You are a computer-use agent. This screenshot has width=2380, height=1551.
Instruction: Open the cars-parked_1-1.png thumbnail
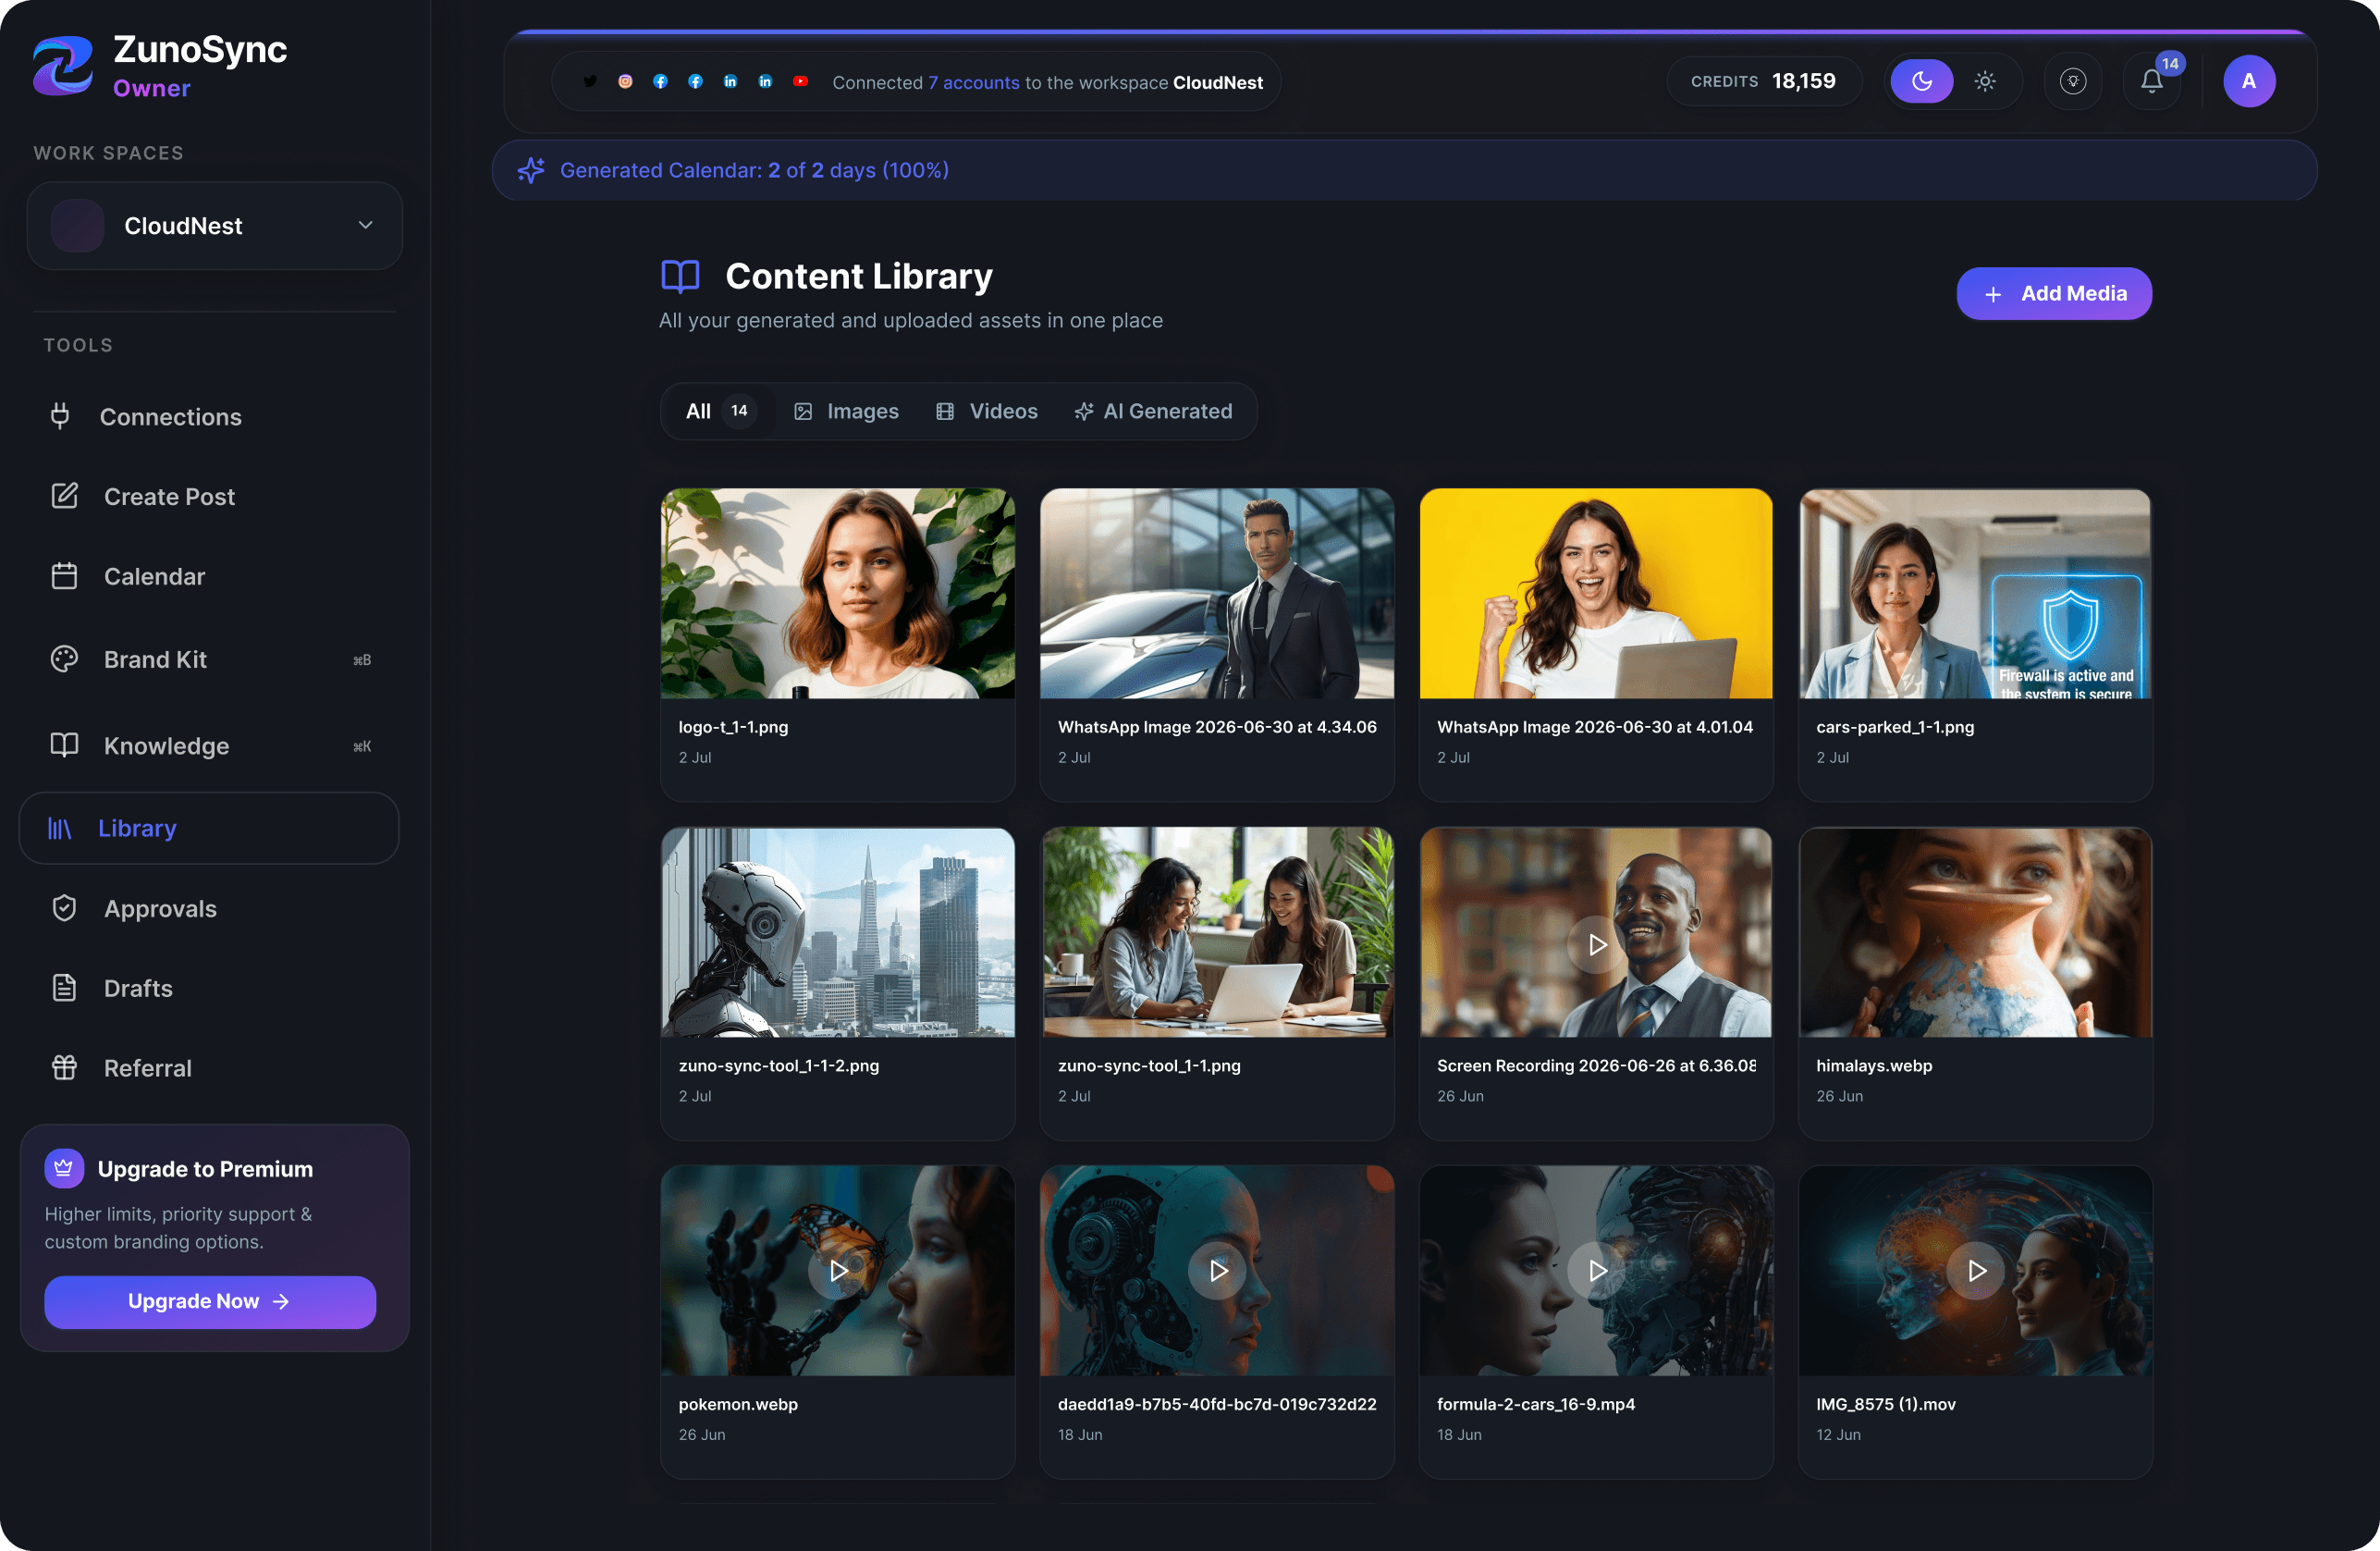click(x=1975, y=594)
